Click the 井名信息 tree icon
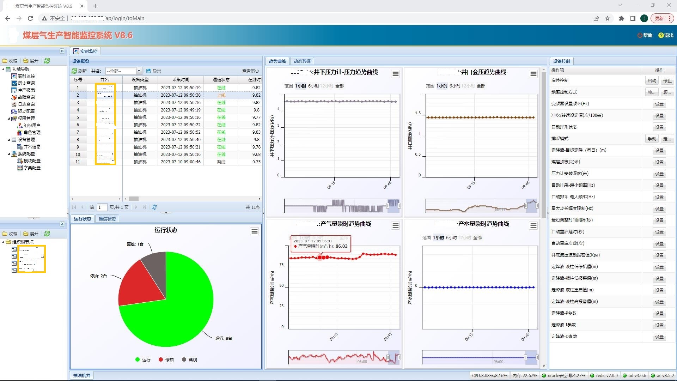 (x=20, y=147)
